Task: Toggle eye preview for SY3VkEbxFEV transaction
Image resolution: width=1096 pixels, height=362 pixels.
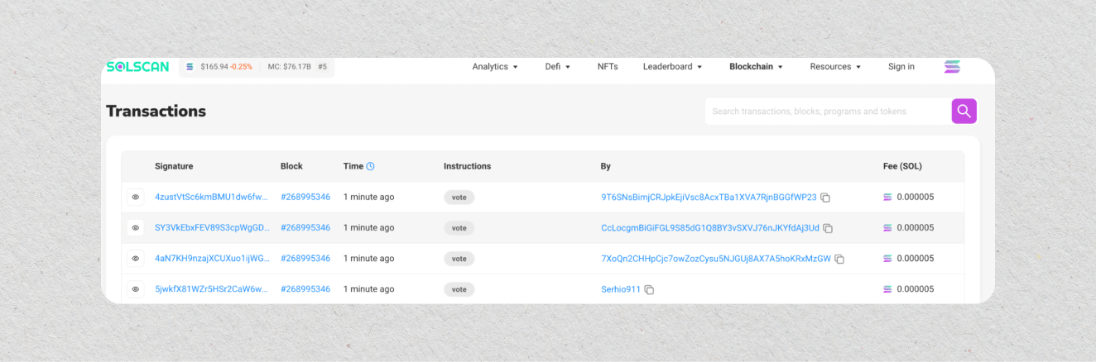Action: (136, 228)
